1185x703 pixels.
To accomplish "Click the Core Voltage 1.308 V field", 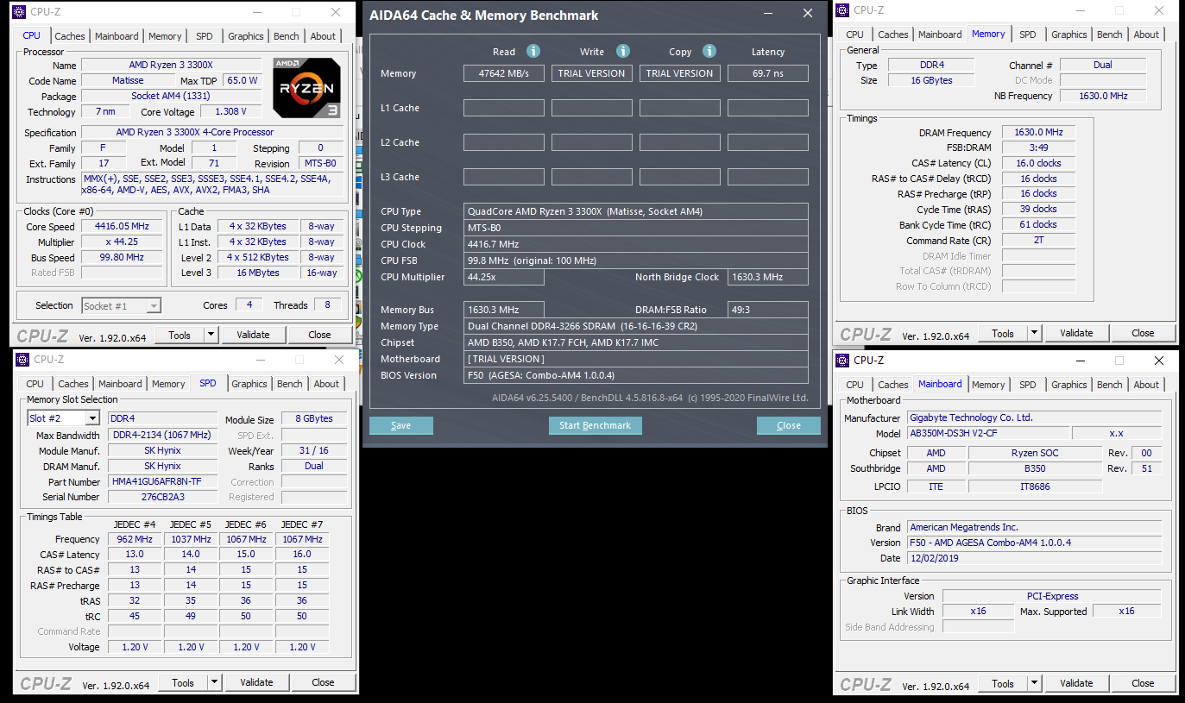I will (x=231, y=112).
